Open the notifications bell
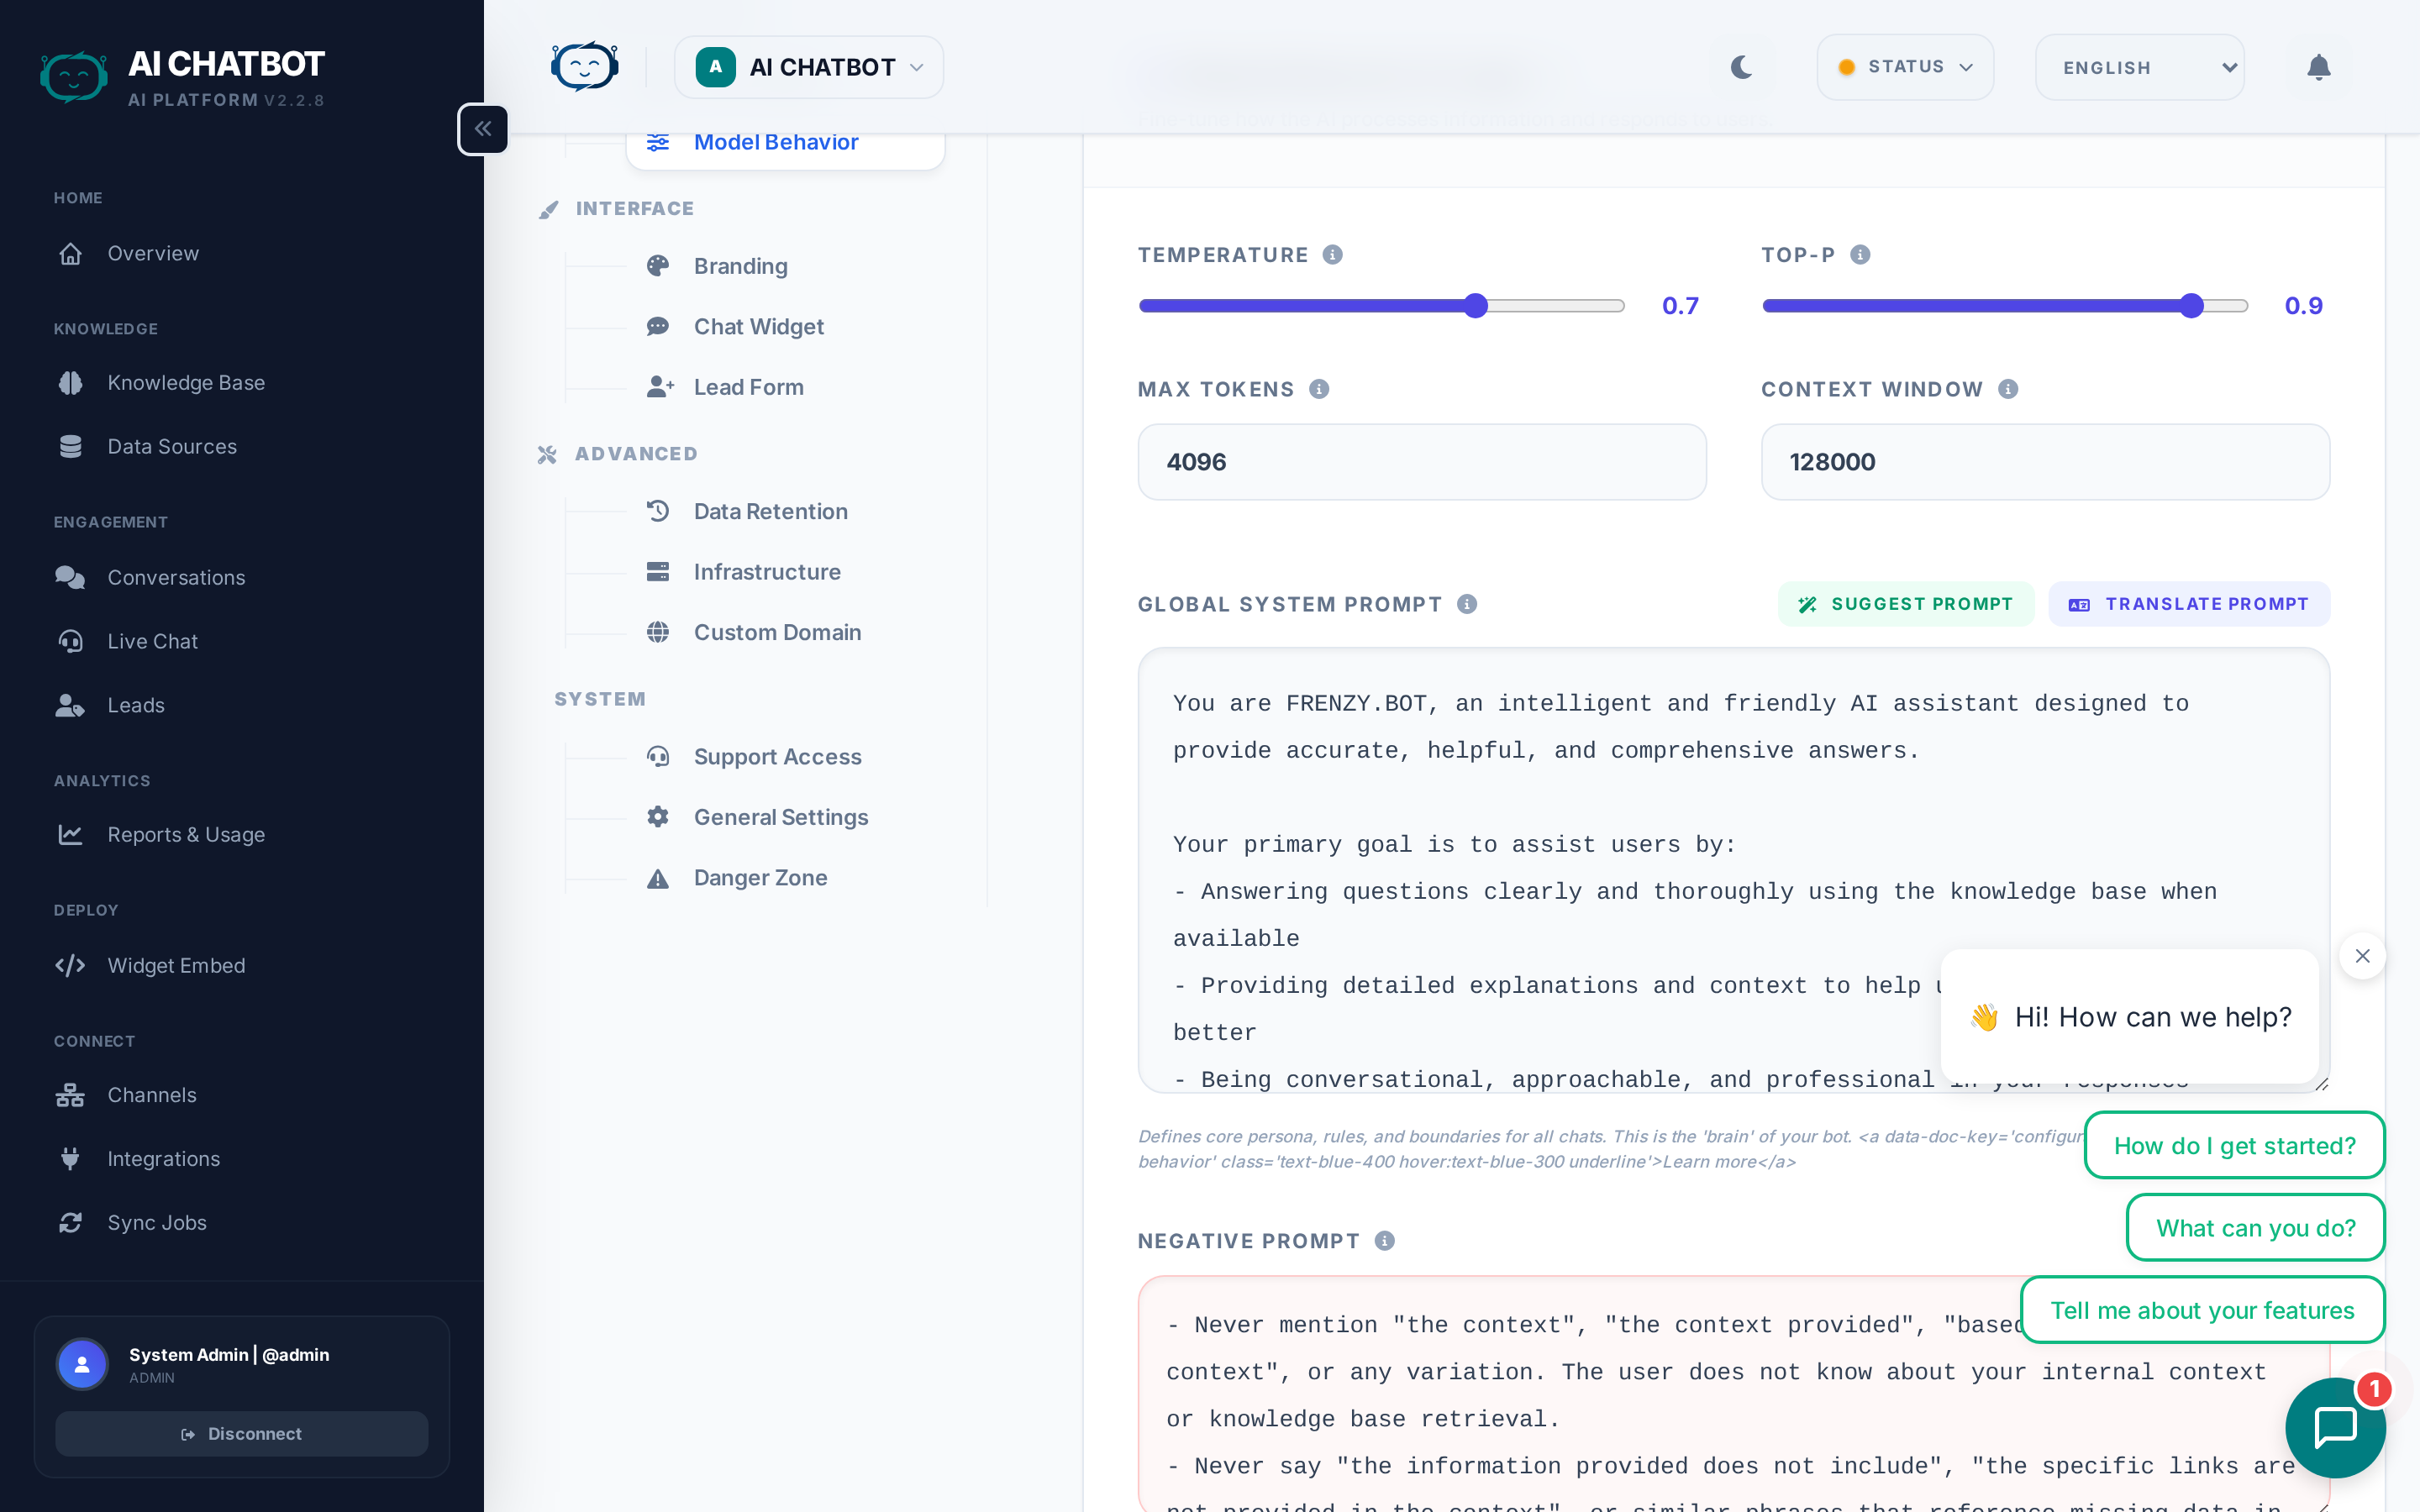This screenshot has width=2420, height=1512. [2318, 67]
